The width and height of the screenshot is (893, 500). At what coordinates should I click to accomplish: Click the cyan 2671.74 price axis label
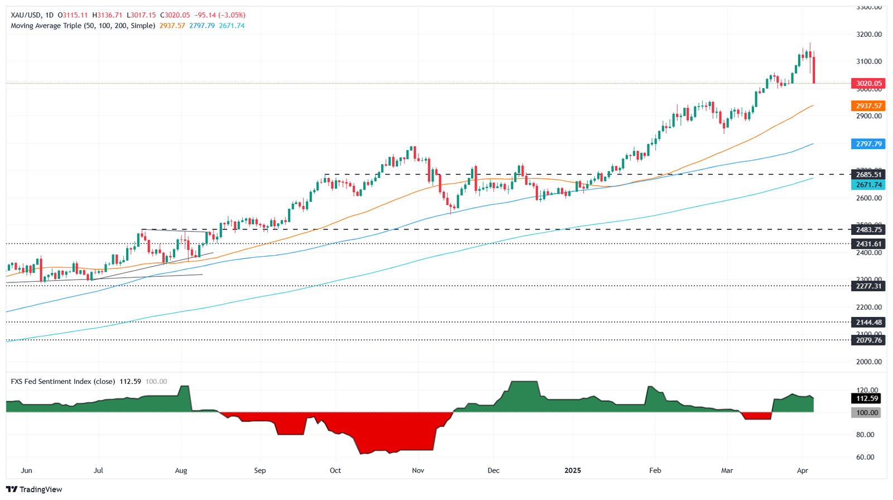tap(868, 185)
